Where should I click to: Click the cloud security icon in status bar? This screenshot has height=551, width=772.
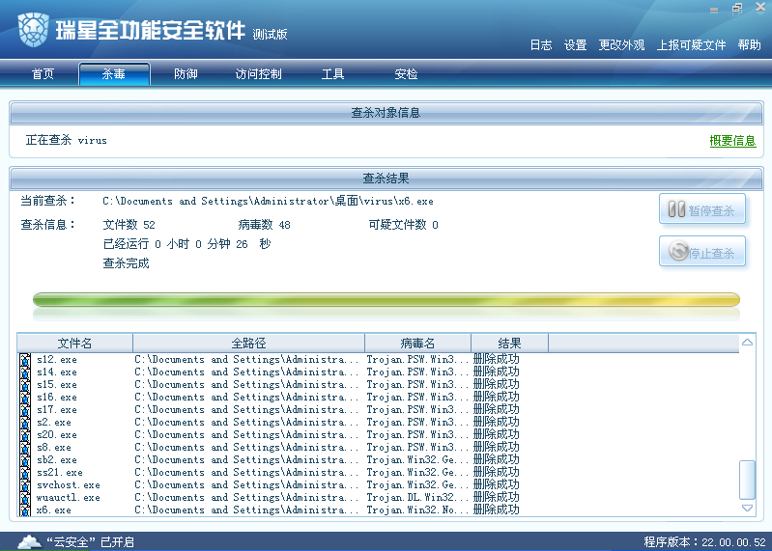pos(30,541)
